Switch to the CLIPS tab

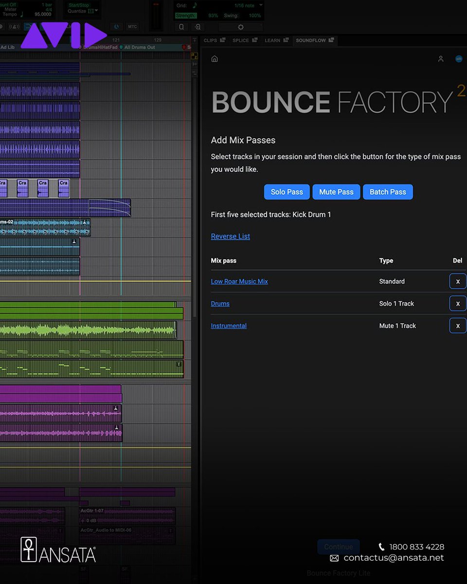210,40
